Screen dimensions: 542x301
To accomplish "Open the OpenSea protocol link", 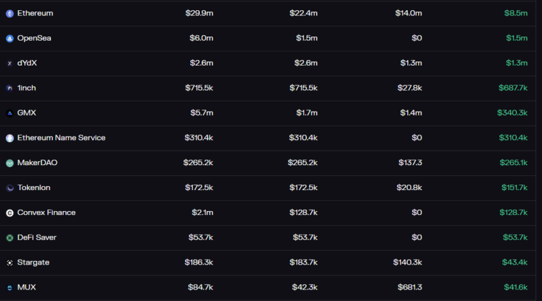I will coord(34,39).
